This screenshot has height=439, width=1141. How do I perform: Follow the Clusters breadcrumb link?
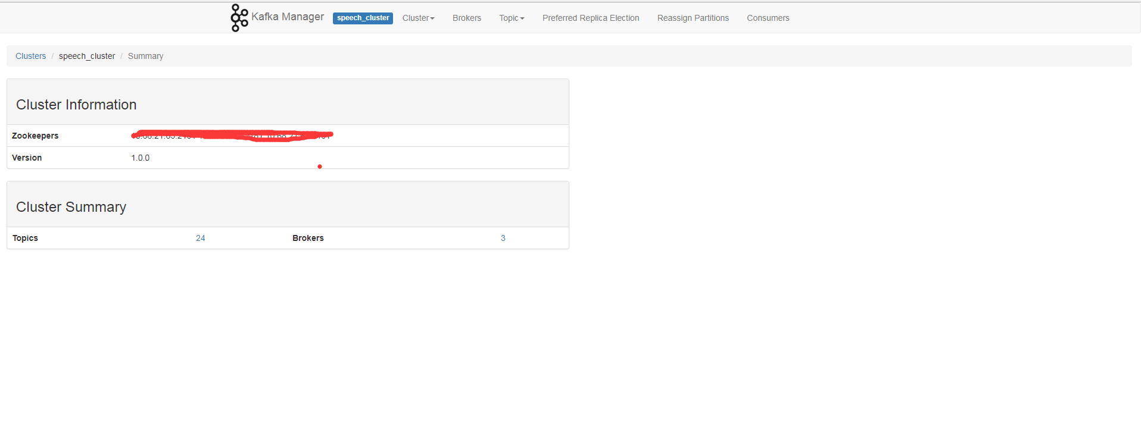click(30, 56)
